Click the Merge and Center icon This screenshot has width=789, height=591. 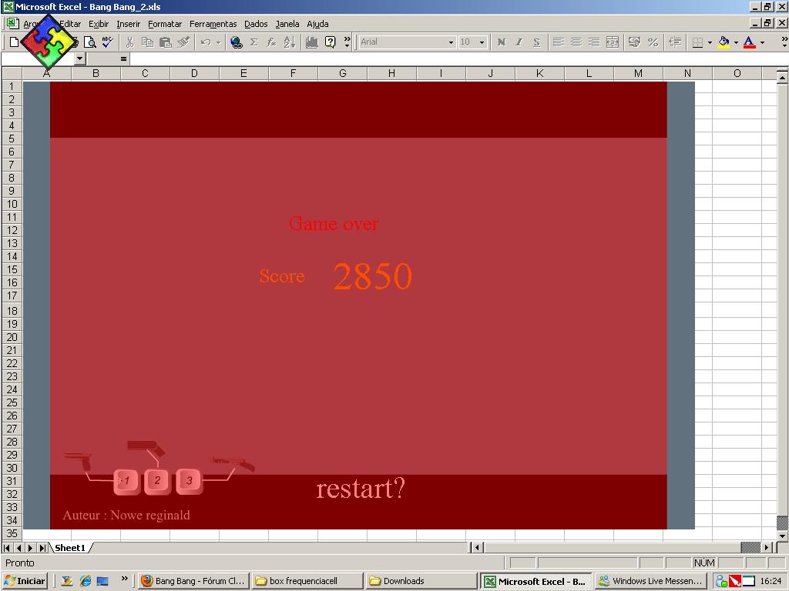pos(613,42)
